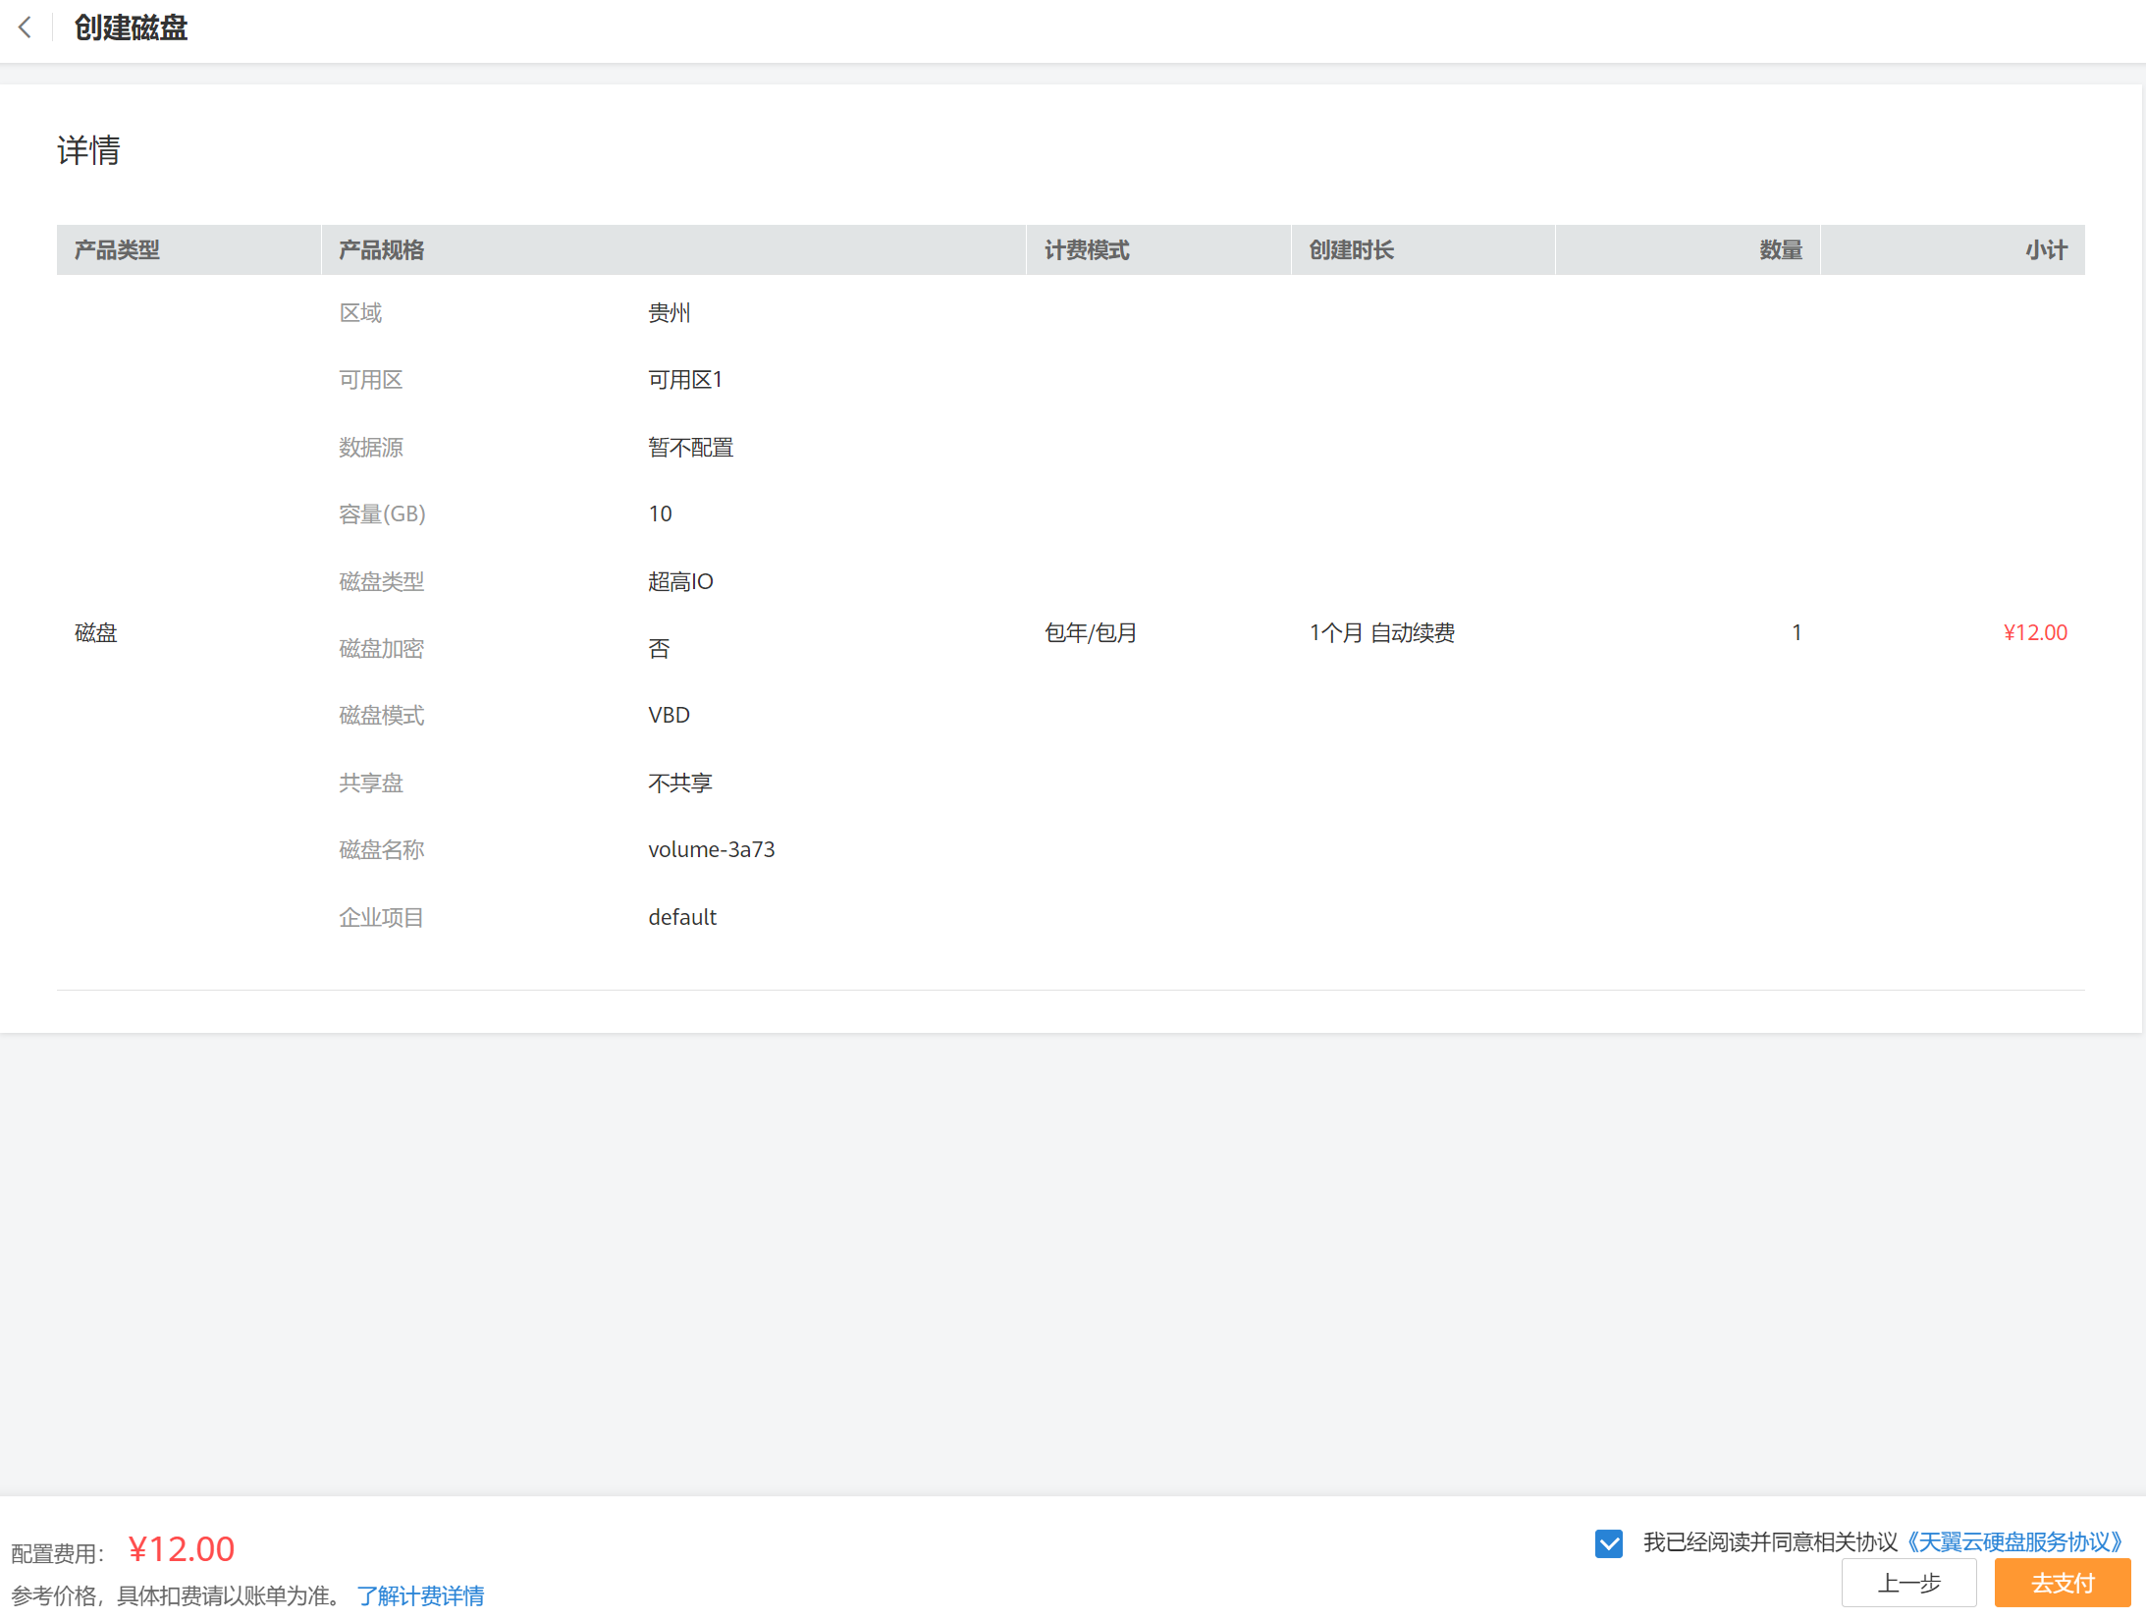Click the 产品类型 column header

(x=117, y=250)
